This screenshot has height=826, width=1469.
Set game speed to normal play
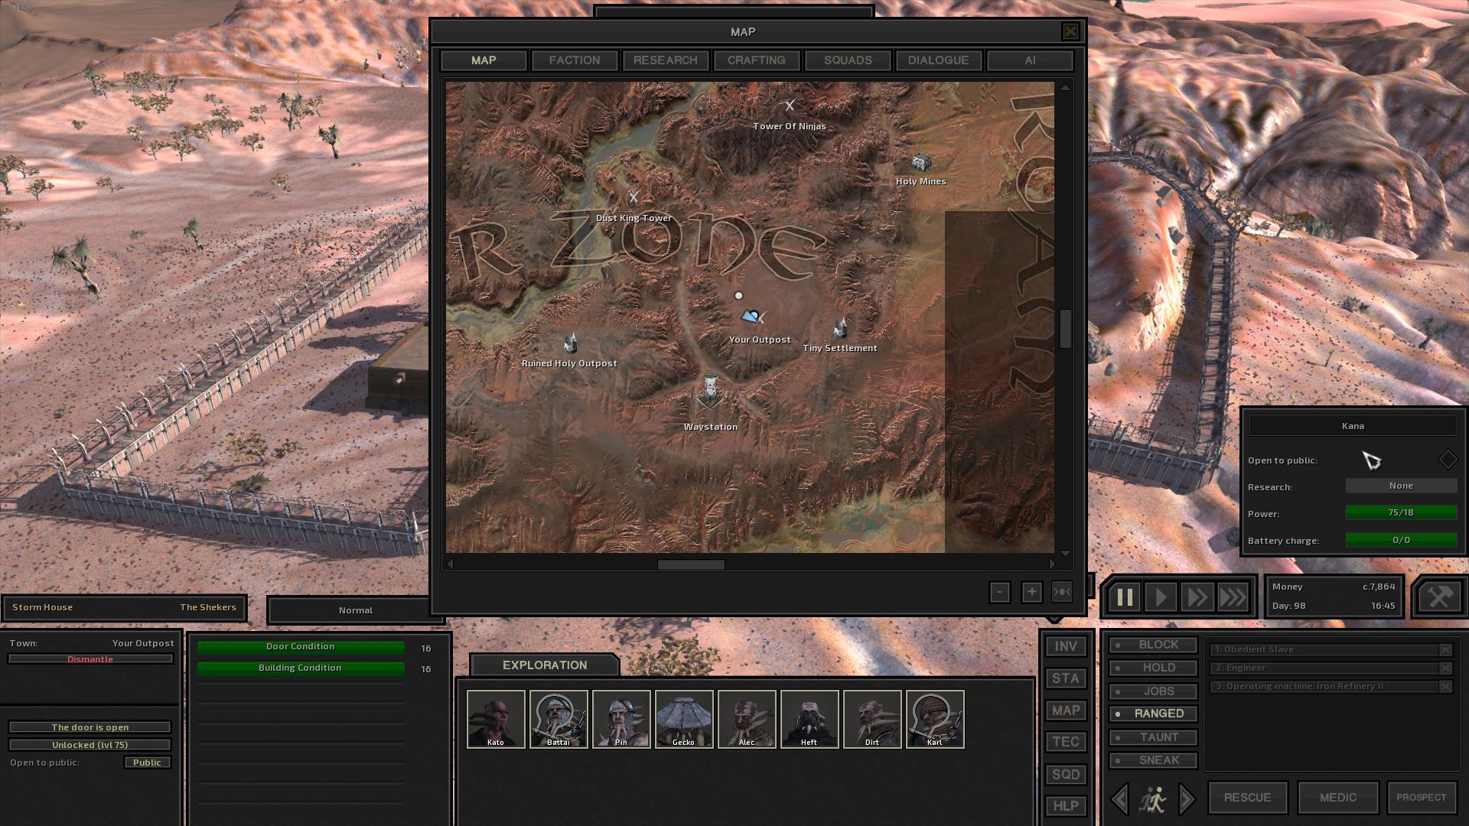coord(1161,597)
